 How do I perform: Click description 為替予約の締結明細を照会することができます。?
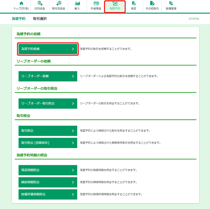(x=108, y=182)
